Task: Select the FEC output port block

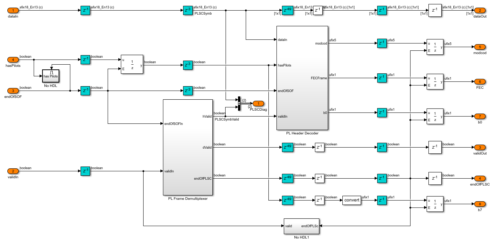Action: 480,82
